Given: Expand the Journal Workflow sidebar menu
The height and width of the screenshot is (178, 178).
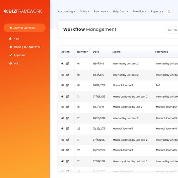Looking at the screenshot, I should coord(25,28).
